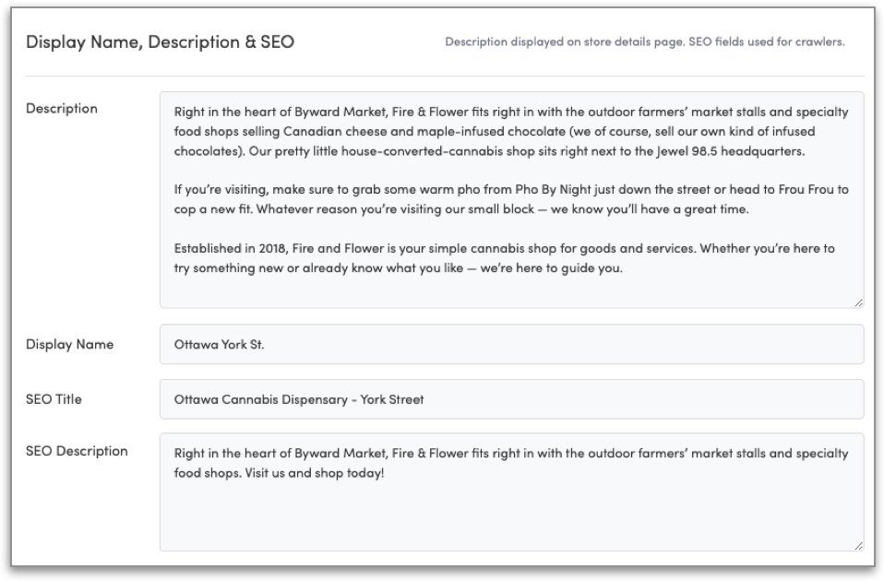Image resolution: width=884 pixels, height=581 pixels.
Task: Grab the Description textarea resize handle
Action: pyautogui.click(x=859, y=302)
